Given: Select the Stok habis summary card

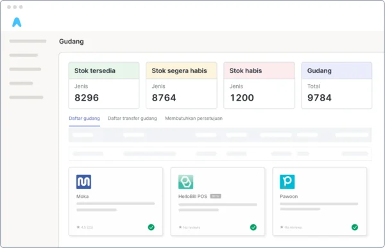Looking at the screenshot, I should point(259,85).
